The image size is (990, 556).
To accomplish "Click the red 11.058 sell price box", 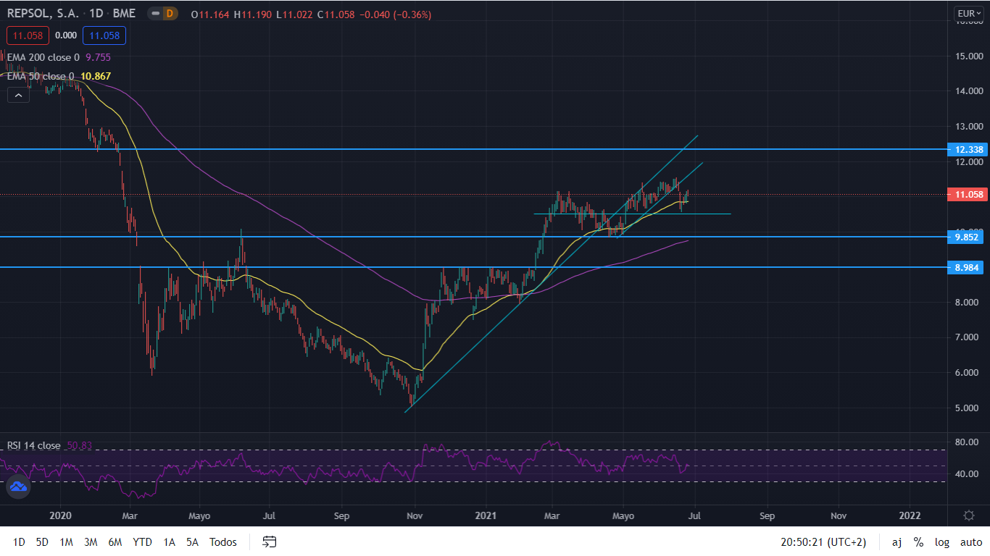I will [x=28, y=35].
